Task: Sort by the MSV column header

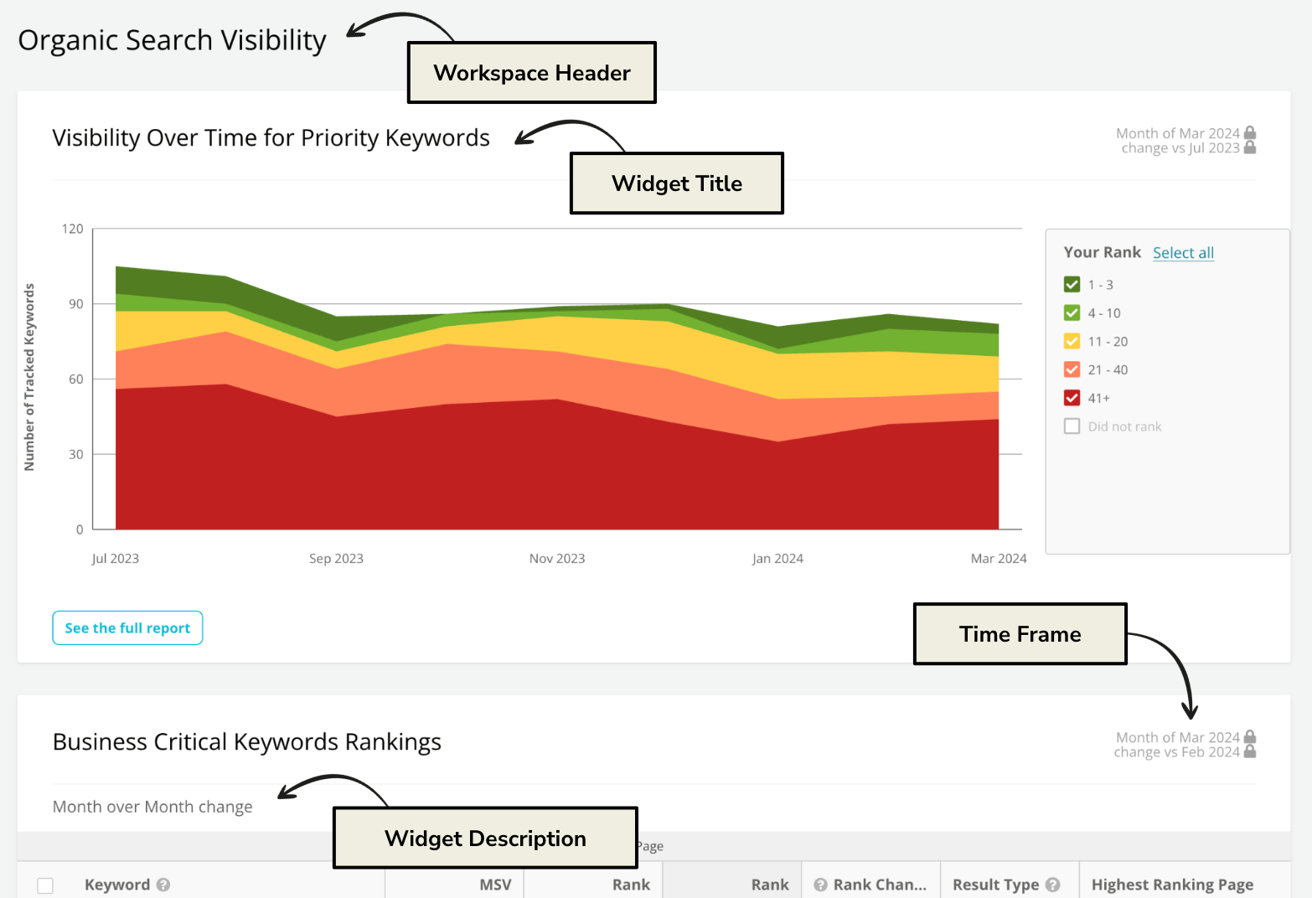Action: 495,885
